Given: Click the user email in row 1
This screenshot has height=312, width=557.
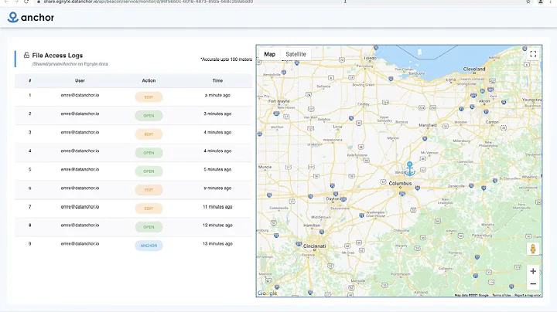Looking at the screenshot, I should [x=80, y=95].
